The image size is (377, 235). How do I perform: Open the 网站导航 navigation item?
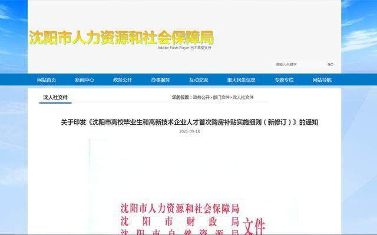[x=322, y=80]
